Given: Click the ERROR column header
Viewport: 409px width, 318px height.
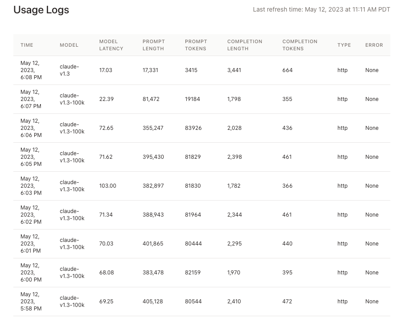Looking at the screenshot, I should 374,45.
